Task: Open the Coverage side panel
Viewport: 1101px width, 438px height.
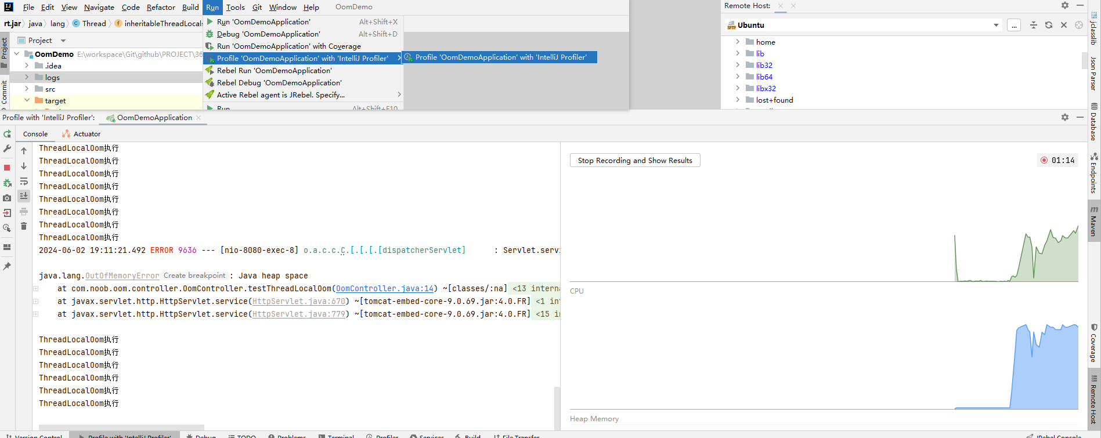Action: [1094, 343]
